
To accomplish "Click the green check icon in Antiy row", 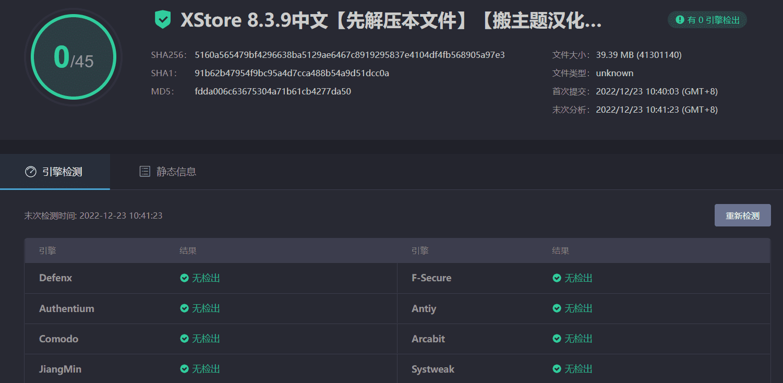I will pyautogui.click(x=557, y=308).
